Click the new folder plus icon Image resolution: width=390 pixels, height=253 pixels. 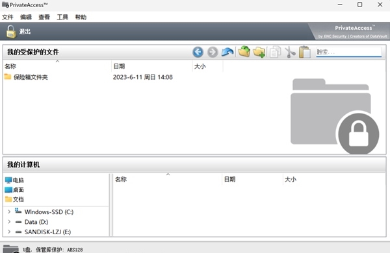[259, 52]
